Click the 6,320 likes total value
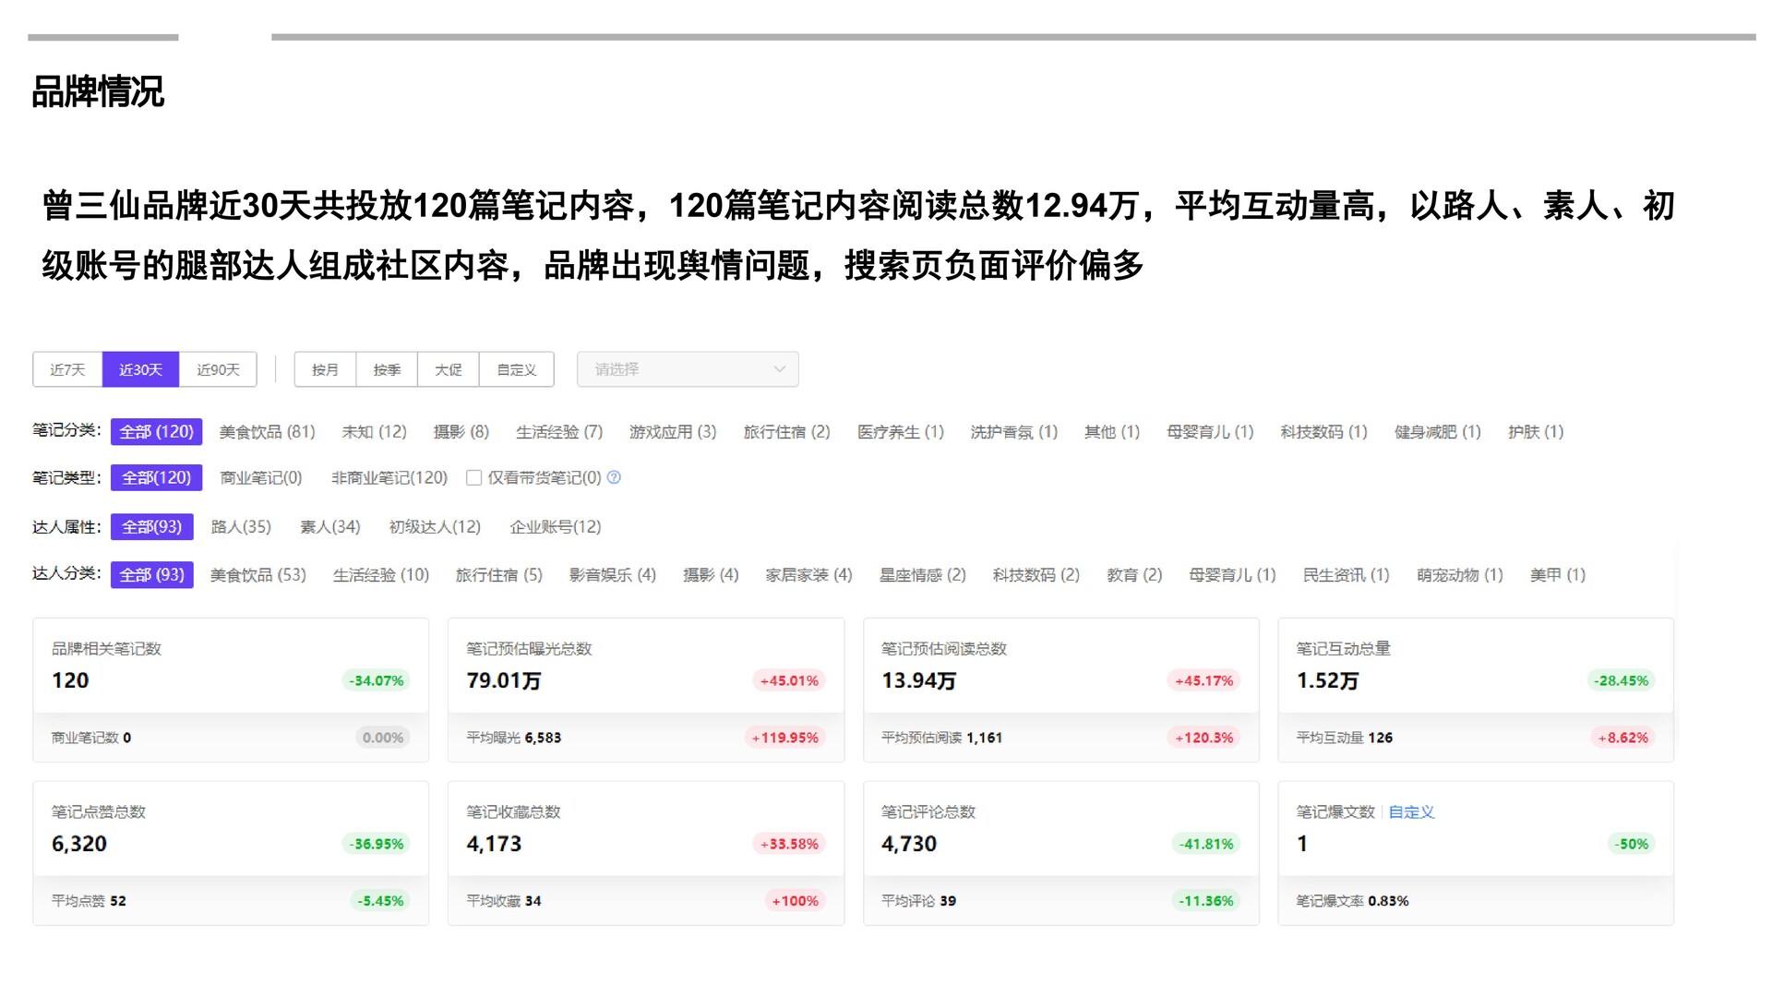 pos(79,844)
